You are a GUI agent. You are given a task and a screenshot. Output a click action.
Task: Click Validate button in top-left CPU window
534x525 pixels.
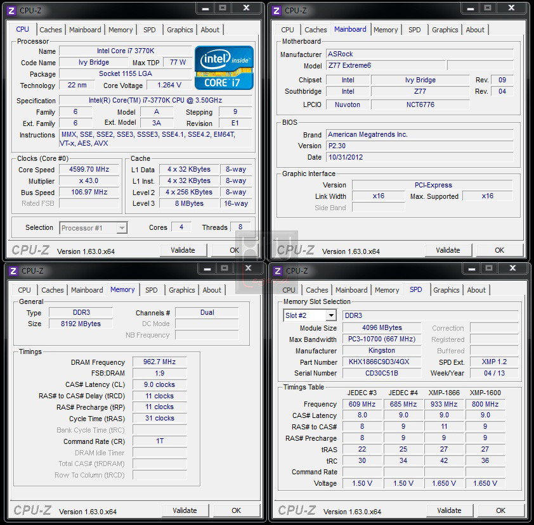click(x=183, y=250)
